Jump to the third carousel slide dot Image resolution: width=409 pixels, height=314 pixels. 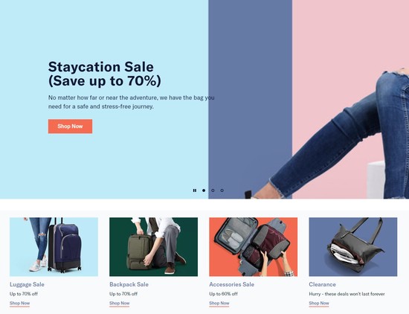[x=222, y=190]
